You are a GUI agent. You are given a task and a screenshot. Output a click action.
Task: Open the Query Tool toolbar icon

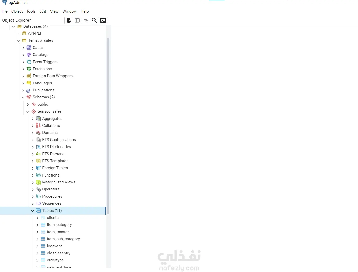coord(69,20)
